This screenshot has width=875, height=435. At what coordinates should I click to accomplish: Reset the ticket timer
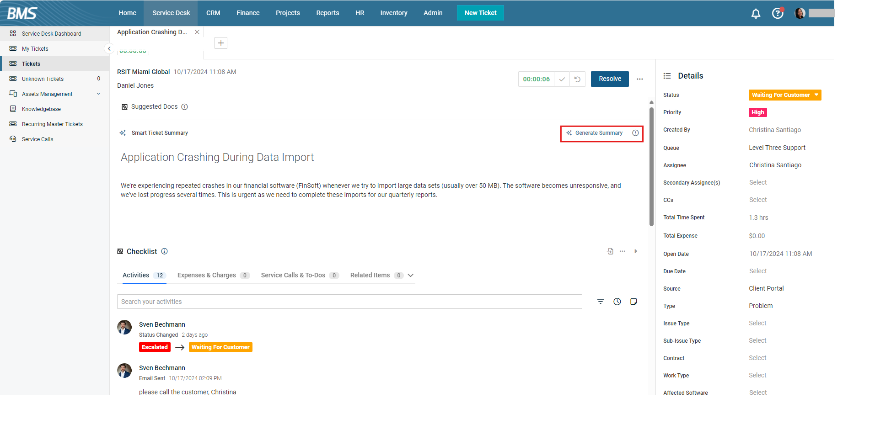(577, 79)
